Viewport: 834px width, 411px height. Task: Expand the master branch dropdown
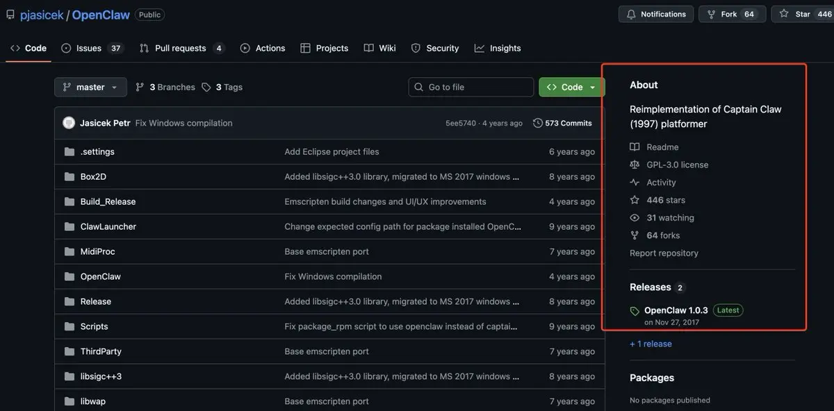tap(90, 87)
